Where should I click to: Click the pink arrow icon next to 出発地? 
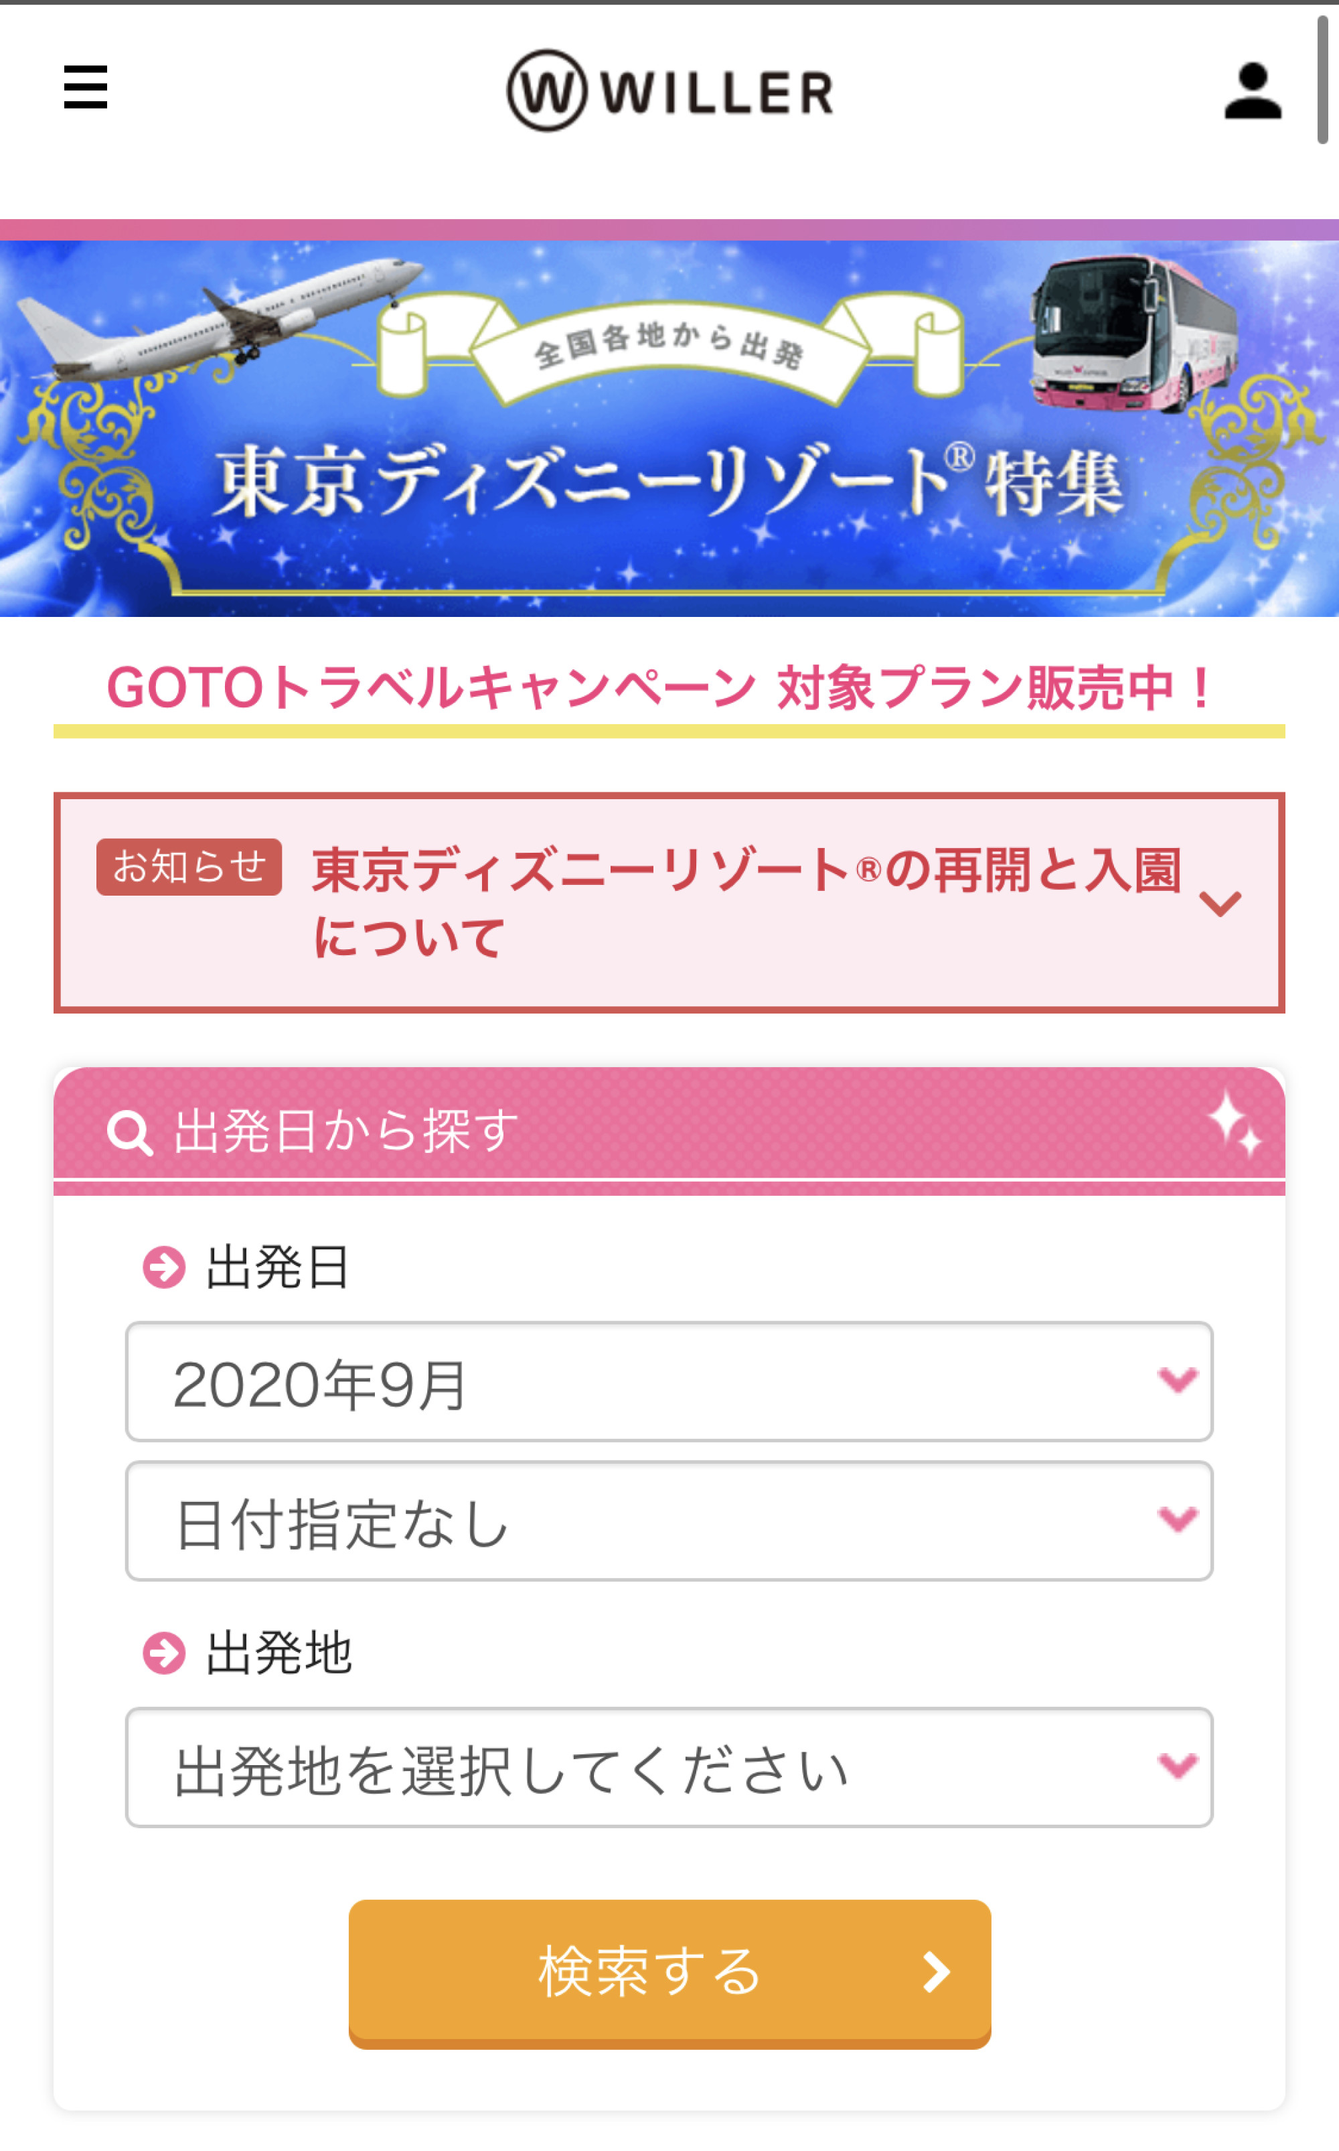[164, 1653]
